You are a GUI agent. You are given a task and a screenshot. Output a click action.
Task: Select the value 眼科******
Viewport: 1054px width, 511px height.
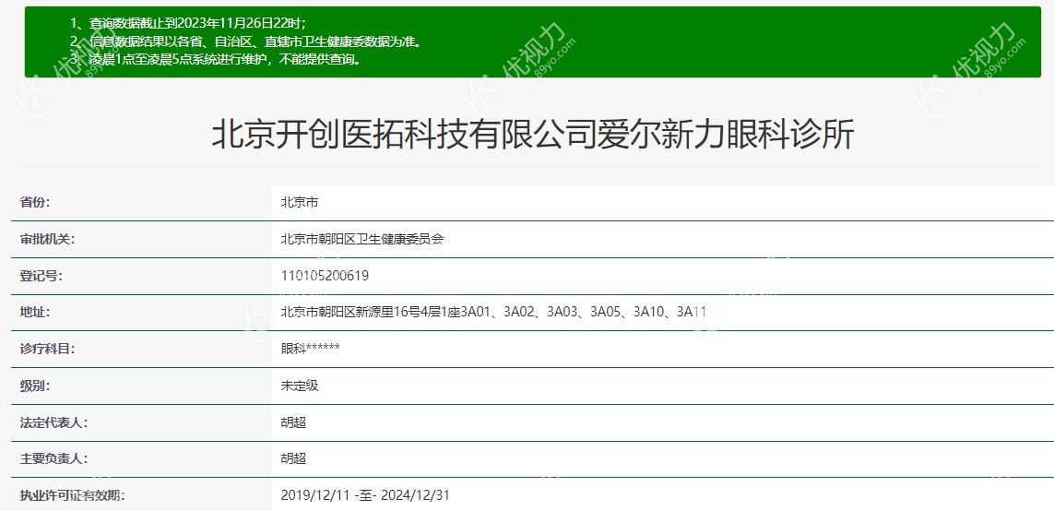310,349
